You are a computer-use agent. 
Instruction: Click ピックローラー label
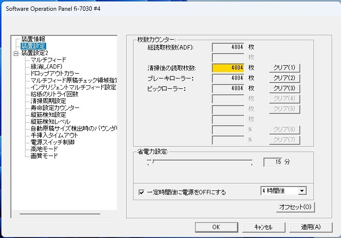click(167, 89)
